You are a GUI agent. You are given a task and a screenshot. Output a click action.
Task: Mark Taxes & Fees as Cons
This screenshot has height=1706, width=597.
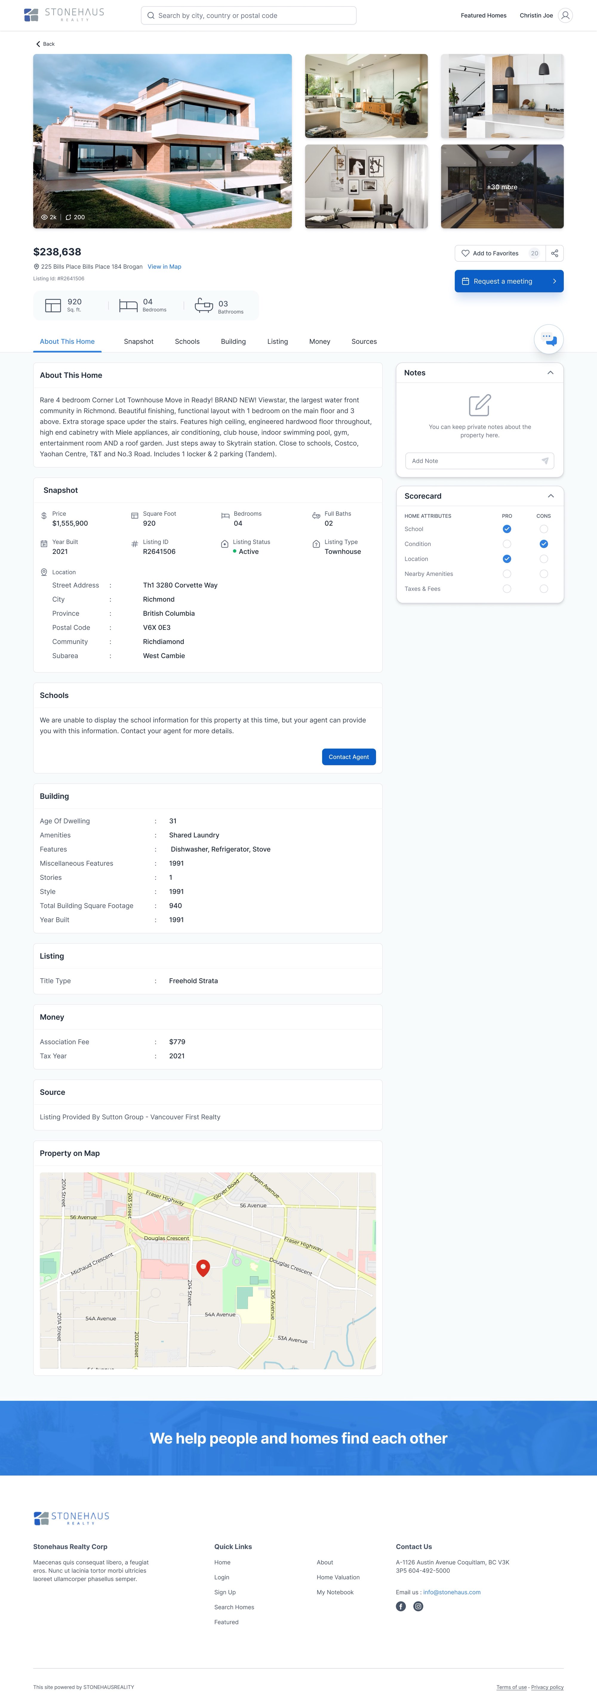(544, 589)
